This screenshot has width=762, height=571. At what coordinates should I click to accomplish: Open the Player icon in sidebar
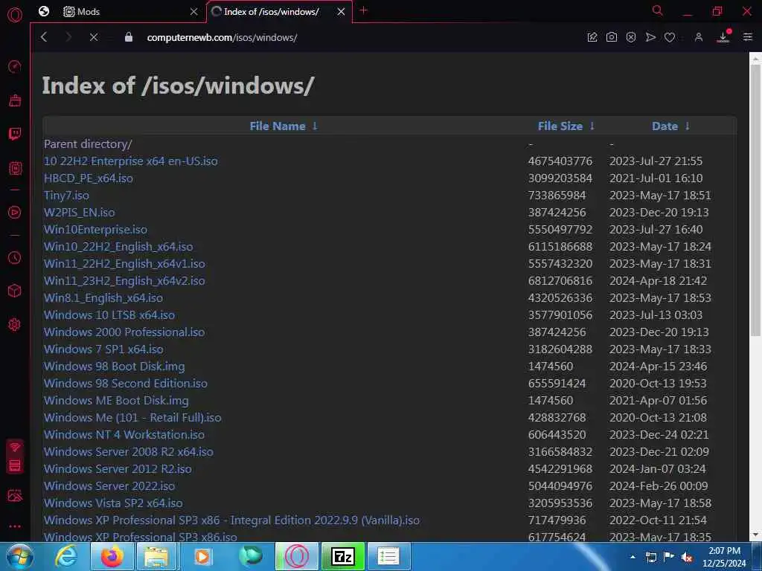15,212
